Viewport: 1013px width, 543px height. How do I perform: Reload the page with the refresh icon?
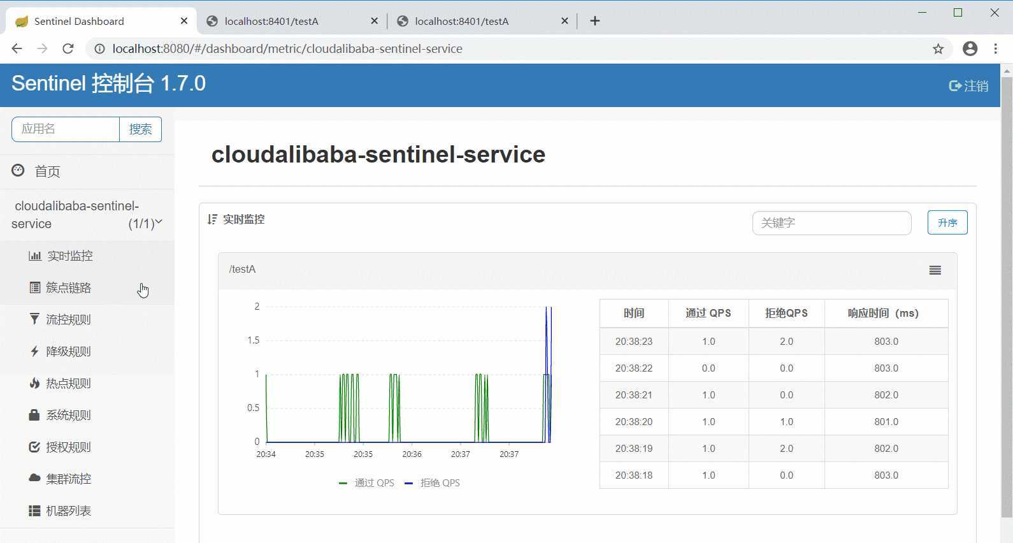coord(68,48)
